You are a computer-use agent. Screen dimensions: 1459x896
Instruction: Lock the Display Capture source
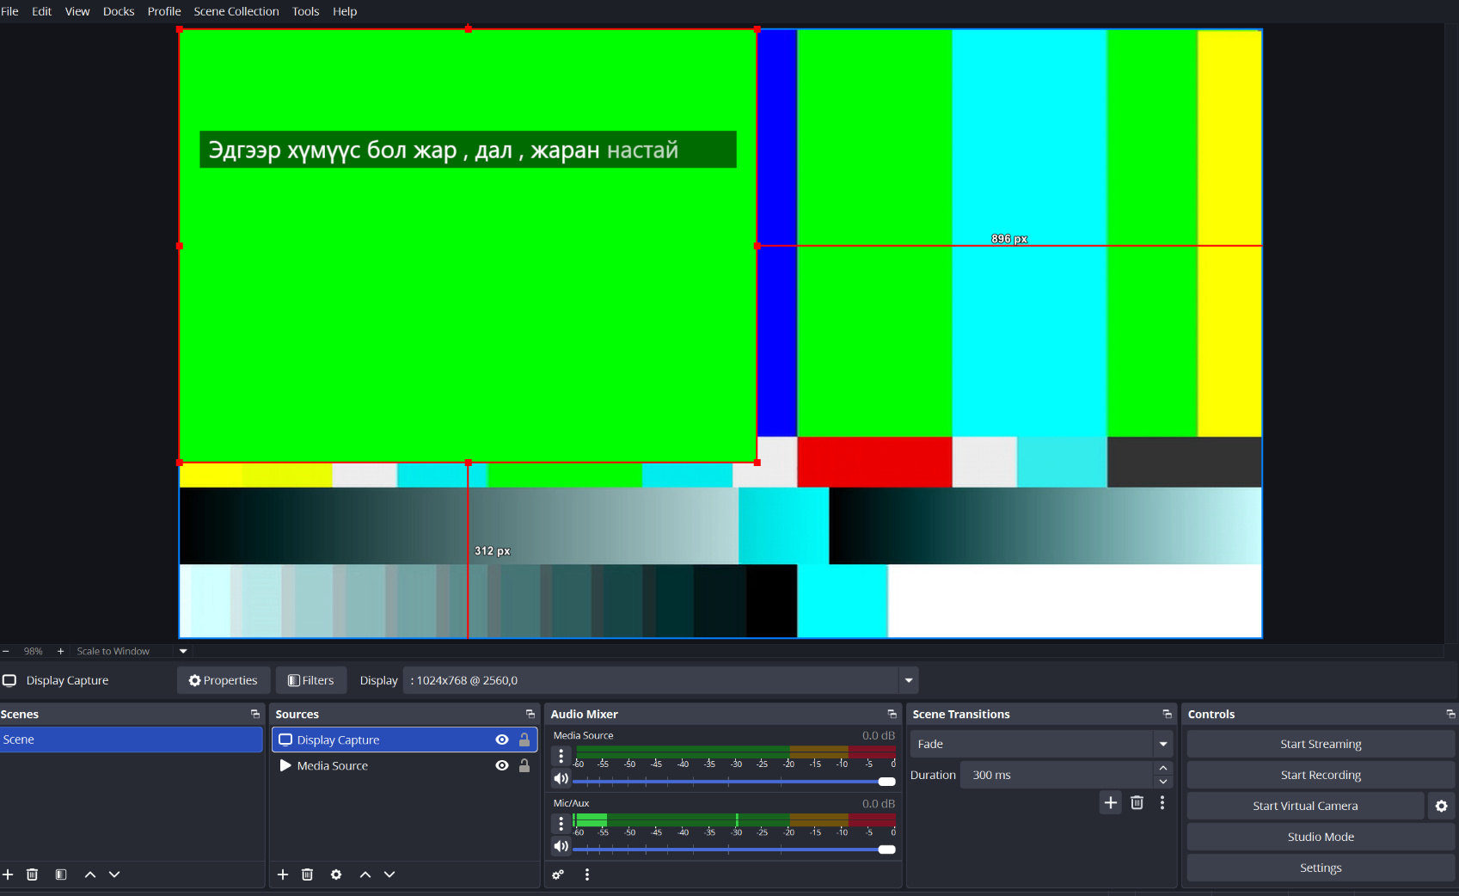(524, 740)
